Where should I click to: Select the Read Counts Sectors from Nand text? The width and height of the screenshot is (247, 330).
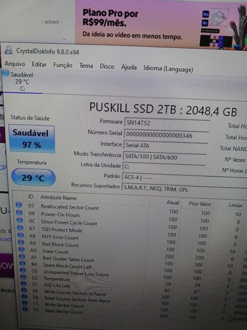point(77,300)
